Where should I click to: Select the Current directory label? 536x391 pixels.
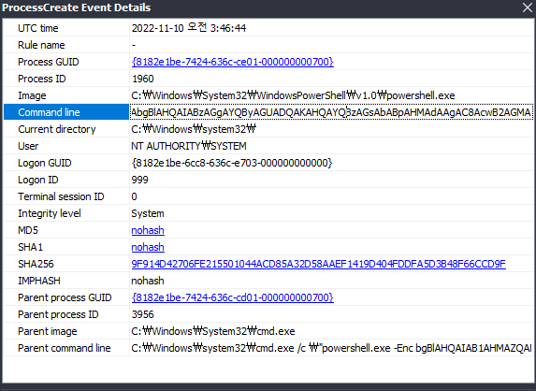[57, 129]
